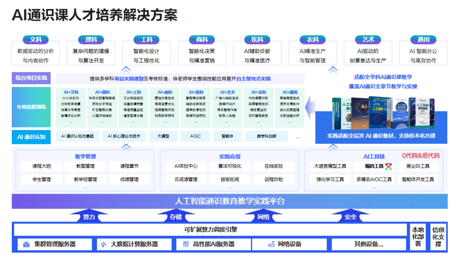Click the 算力 upward arrow
Viewport: 454px width, 255px height.
pos(89,216)
